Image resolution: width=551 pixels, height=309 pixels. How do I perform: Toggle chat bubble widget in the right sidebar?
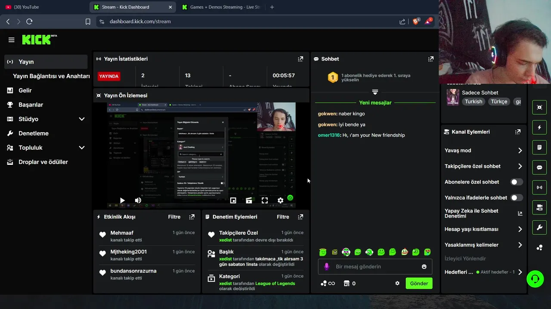pyautogui.click(x=539, y=167)
